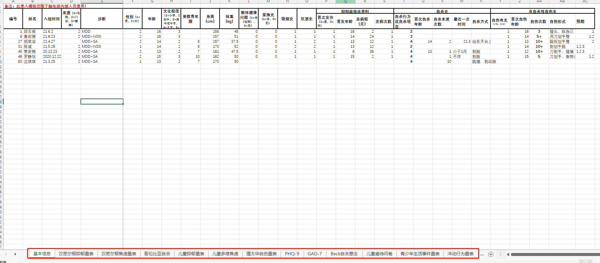Click the 不详 cell in 罗静怡's row

[x=462, y=56]
